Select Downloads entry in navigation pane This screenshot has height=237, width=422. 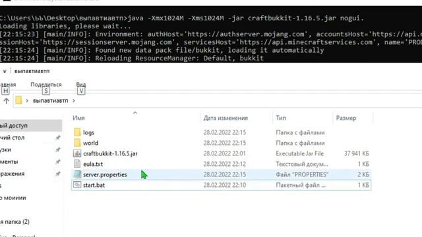point(5,149)
